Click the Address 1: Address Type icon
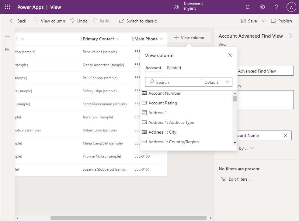 [144, 122]
